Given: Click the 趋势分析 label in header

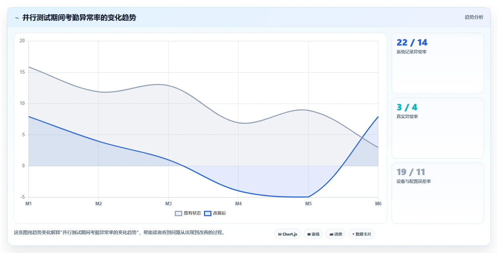Looking at the screenshot, I should tap(474, 17).
